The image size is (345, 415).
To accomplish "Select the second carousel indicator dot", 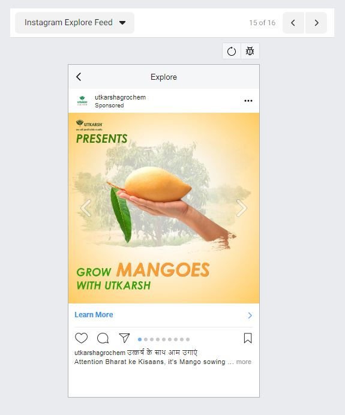I will (146, 339).
